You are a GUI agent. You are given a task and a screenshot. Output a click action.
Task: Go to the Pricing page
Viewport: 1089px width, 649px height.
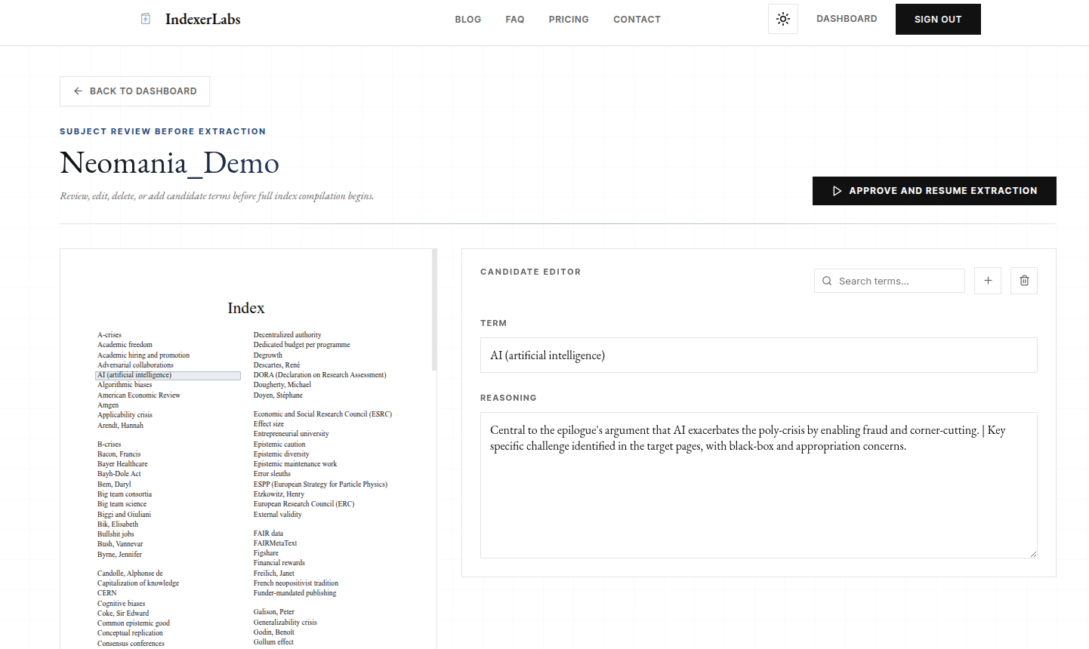(569, 20)
